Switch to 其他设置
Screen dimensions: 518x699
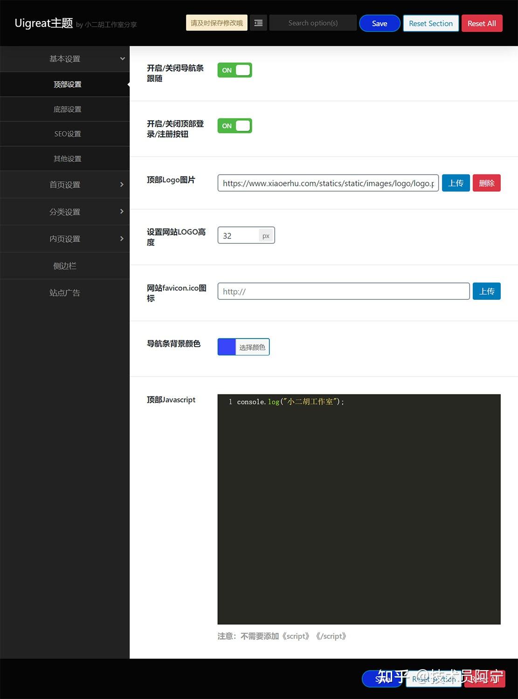pyautogui.click(x=67, y=158)
